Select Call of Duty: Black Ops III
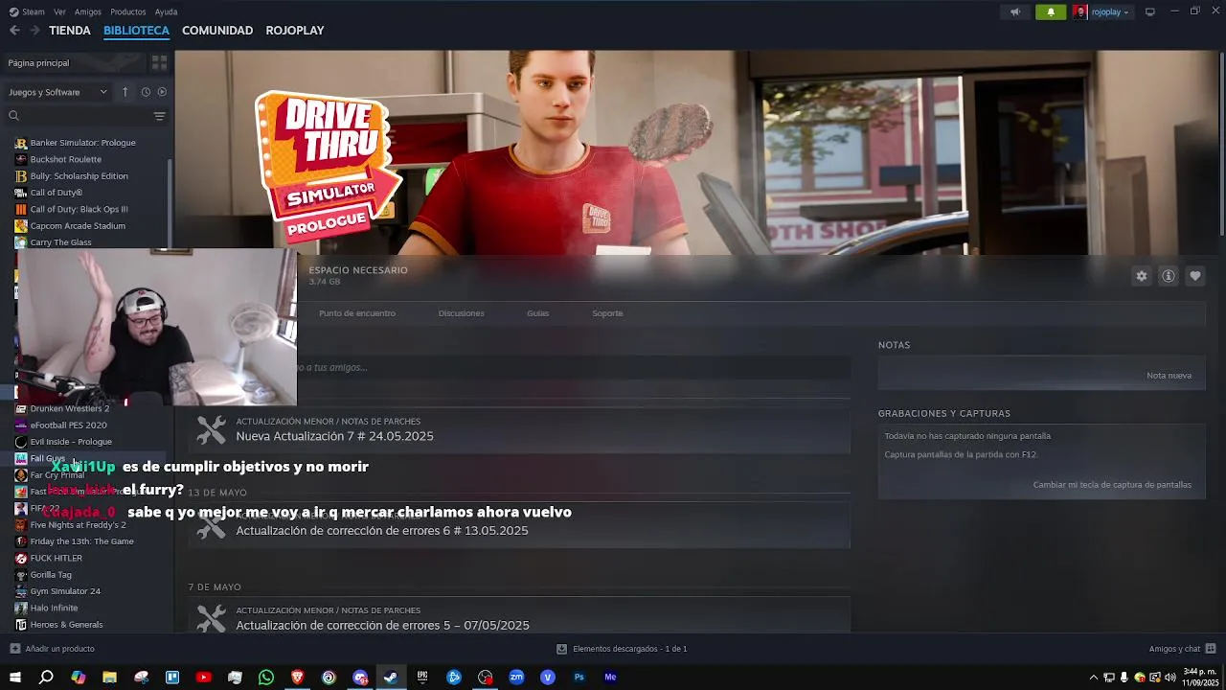1226x690 pixels. [79, 209]
